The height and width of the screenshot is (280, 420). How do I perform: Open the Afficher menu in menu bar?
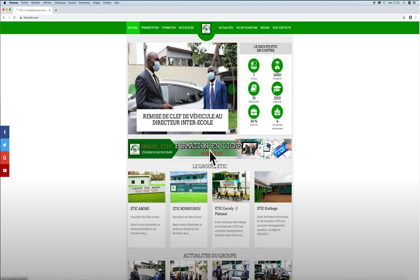[47, 2]
